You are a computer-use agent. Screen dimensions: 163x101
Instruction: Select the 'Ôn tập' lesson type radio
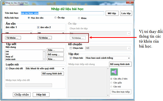pyautogui.click(x=55, y=18)
